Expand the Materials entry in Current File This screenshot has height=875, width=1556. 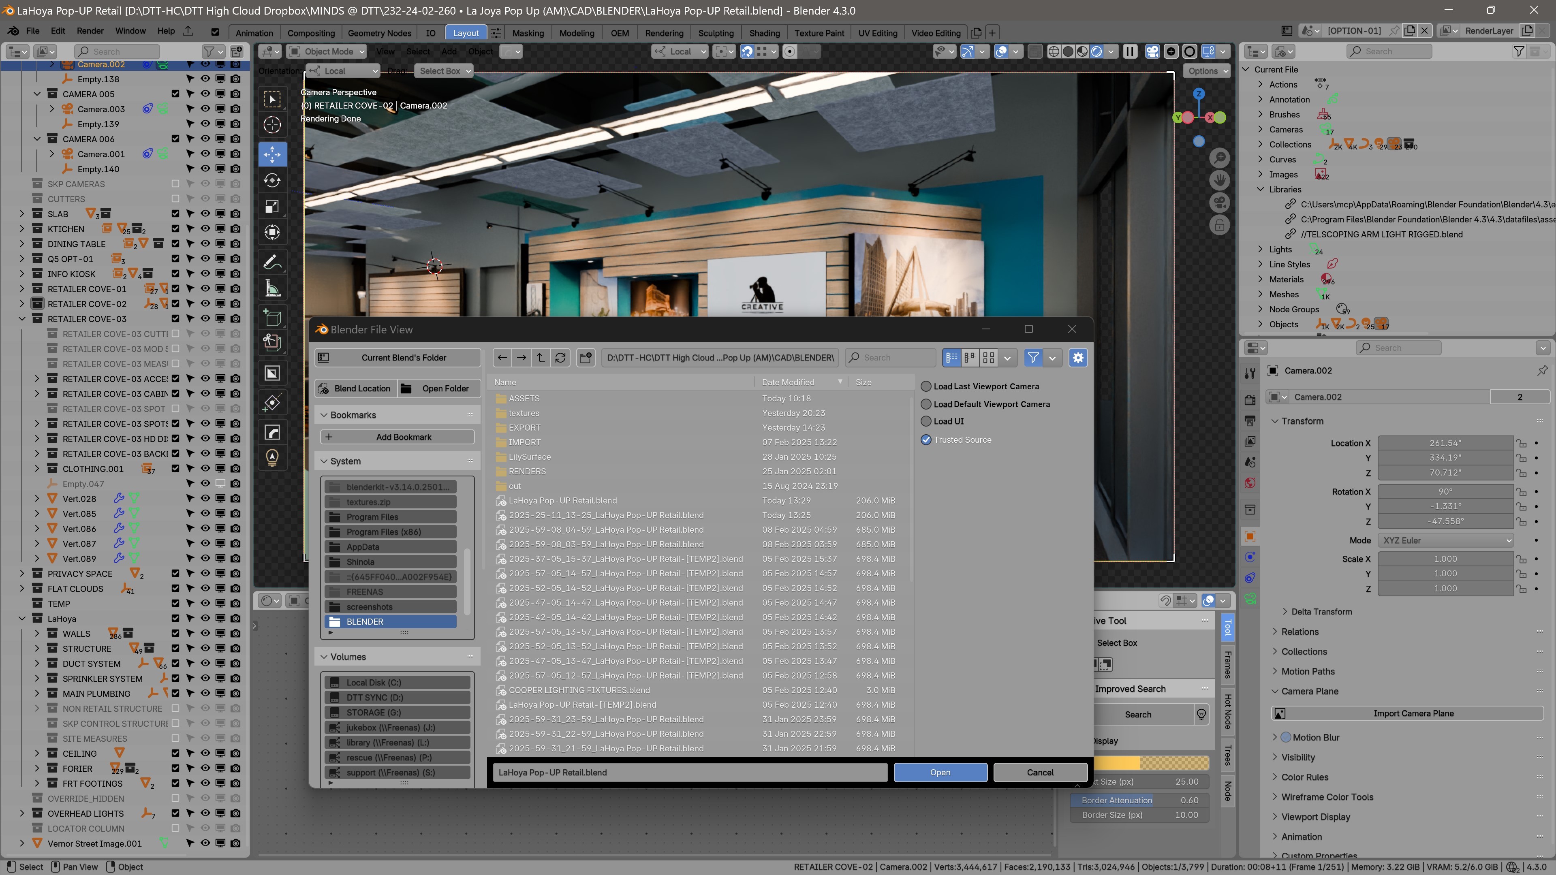[x=1261, y=279]
